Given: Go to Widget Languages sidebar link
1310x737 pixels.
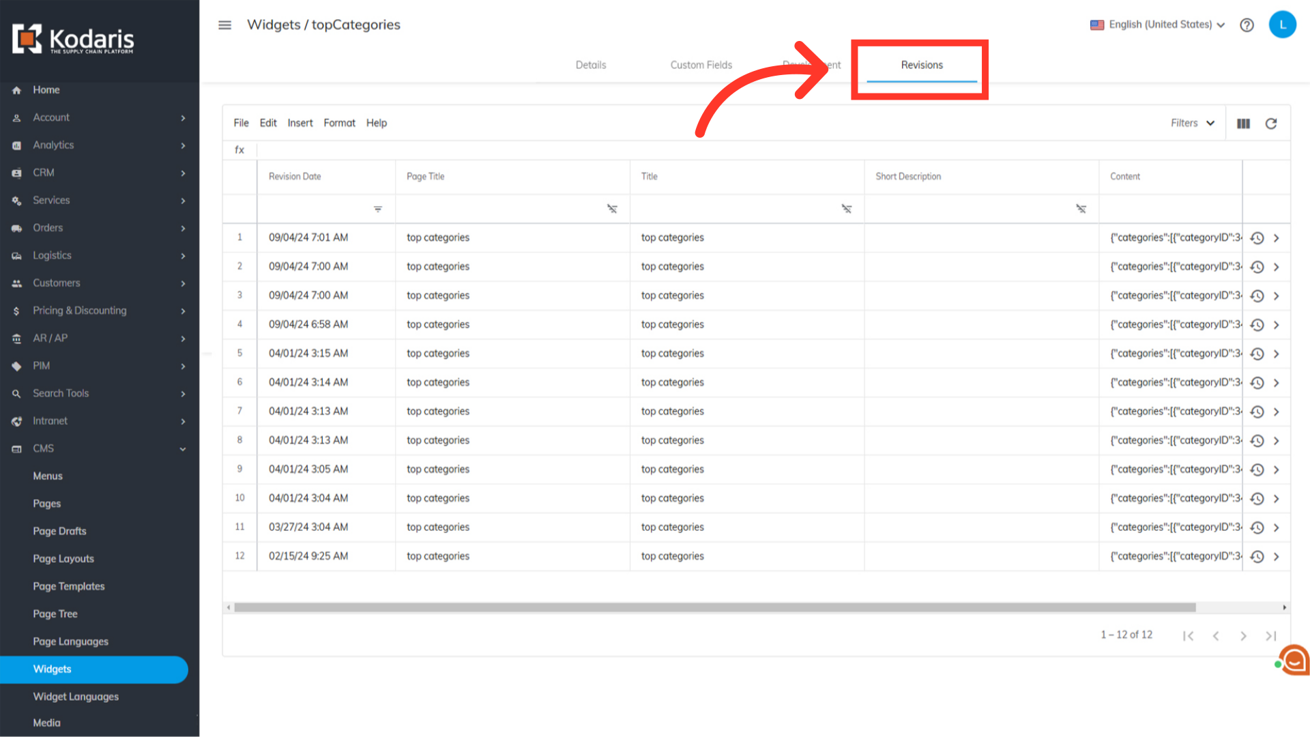Looking at the screenshot, I should 76,697.
